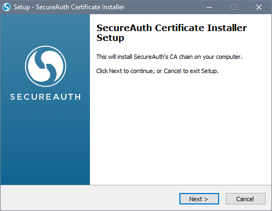The width and height of the screenshot is (272, 211).
Task: Minimize the setup window
Action: click(209, 7)
